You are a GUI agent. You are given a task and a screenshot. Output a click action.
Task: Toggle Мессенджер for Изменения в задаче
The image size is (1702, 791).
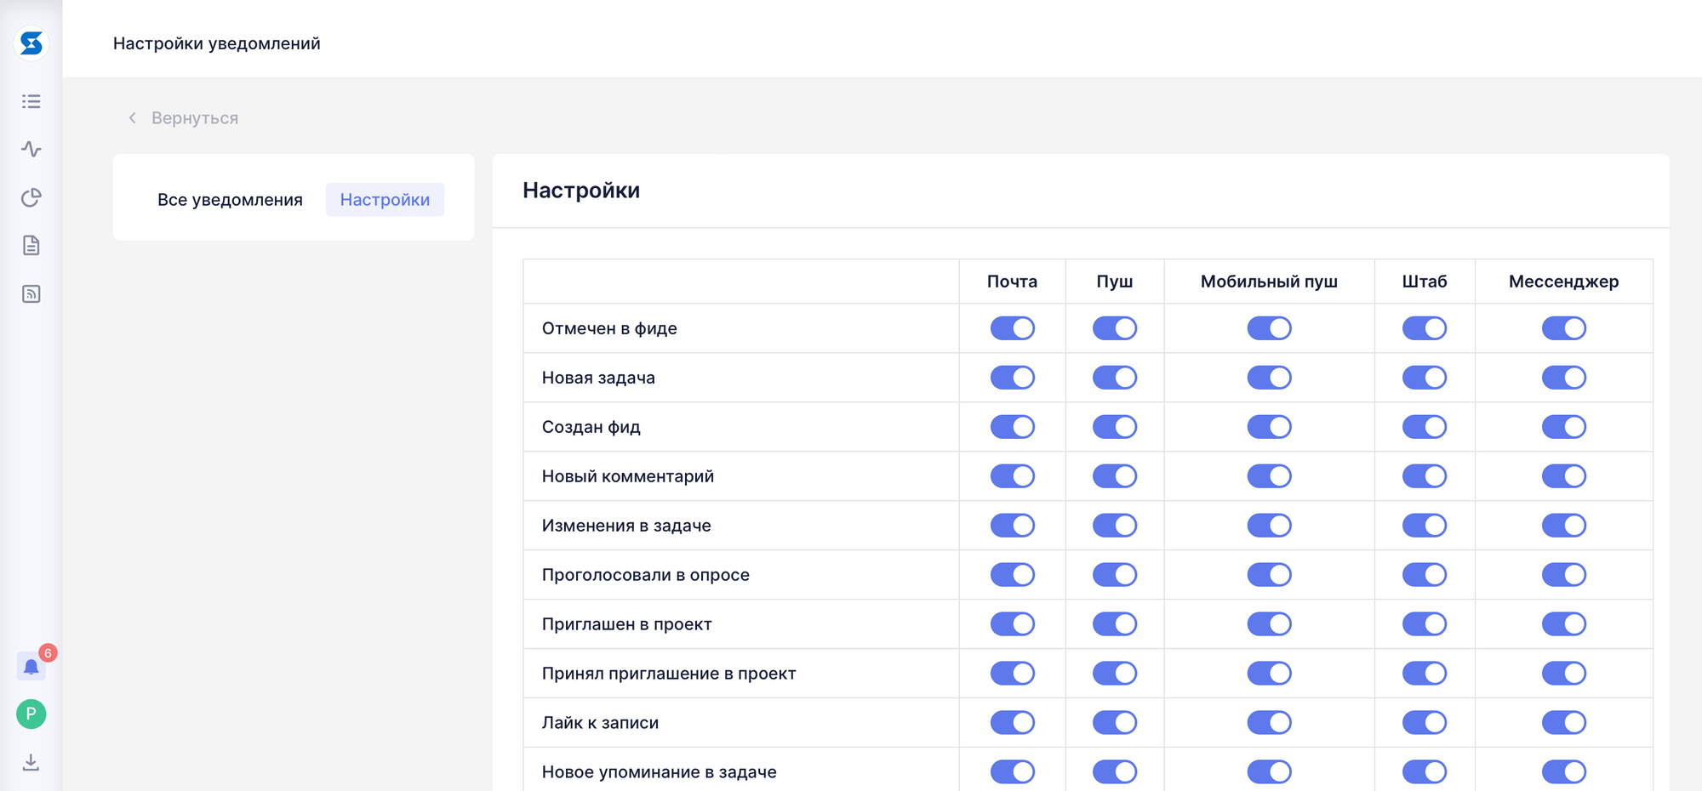pyautogui.click(x=1564, y=526)
